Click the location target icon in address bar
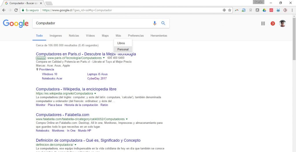Viewport: 296px width, 152px height. click(224, 10)
